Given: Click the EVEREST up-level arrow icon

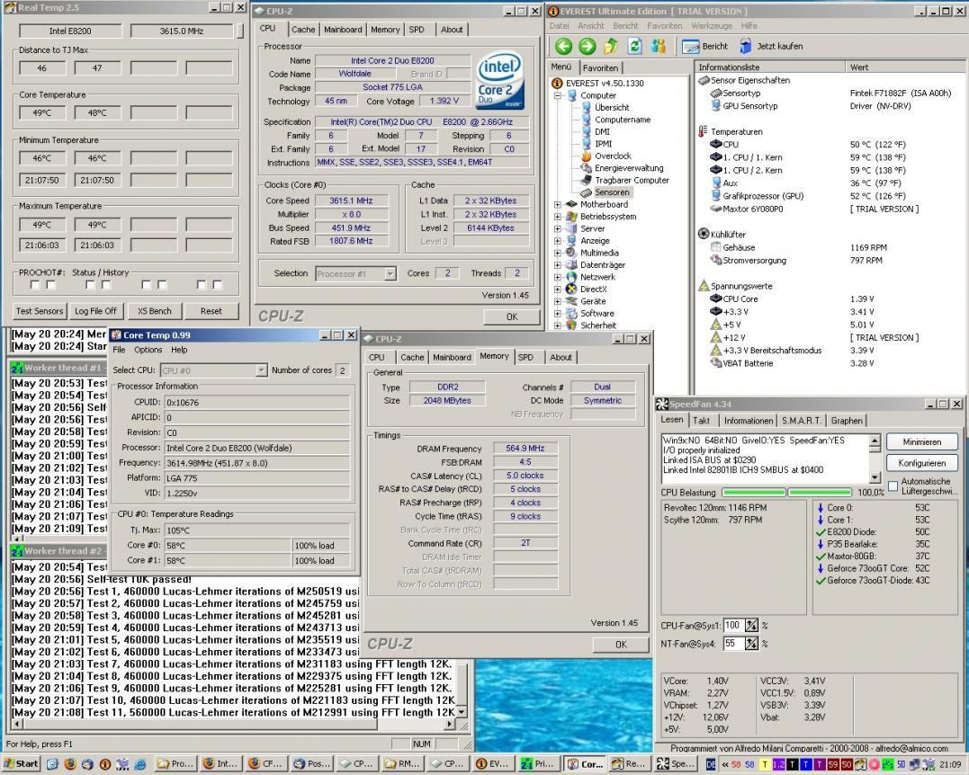Looking at the screenshot, I should click(x=611, y=46).
